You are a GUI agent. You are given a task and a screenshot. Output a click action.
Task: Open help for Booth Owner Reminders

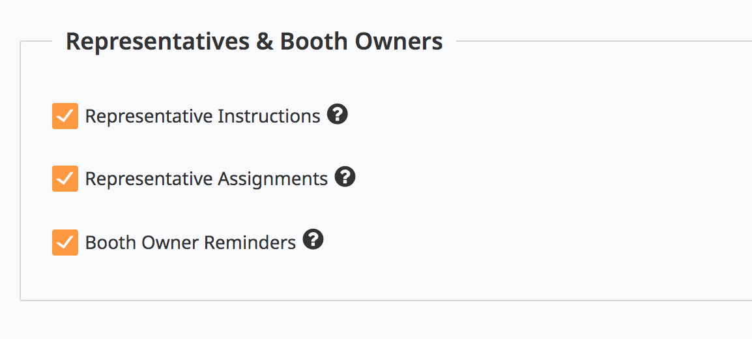pyautogui.click(x=313, y=241)
